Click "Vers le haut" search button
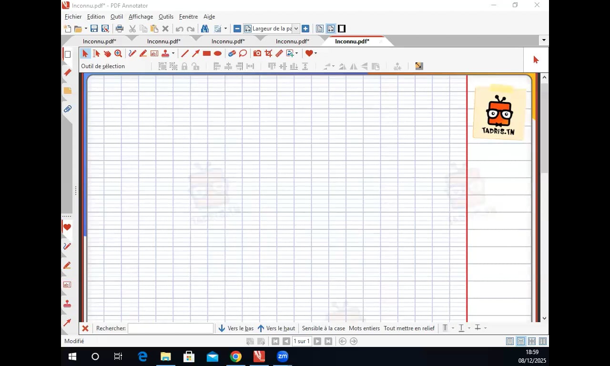610x366 pixels. click(276, 328)
